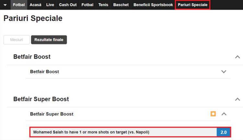Click the Mohamed Salah shots on target selection
243x140 pixels.
click(123, 132)
